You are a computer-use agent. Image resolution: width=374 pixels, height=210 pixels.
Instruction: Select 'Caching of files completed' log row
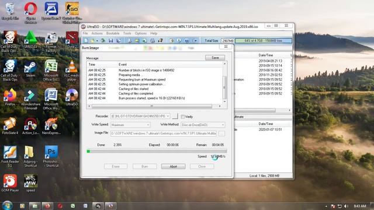pos(154,93)
